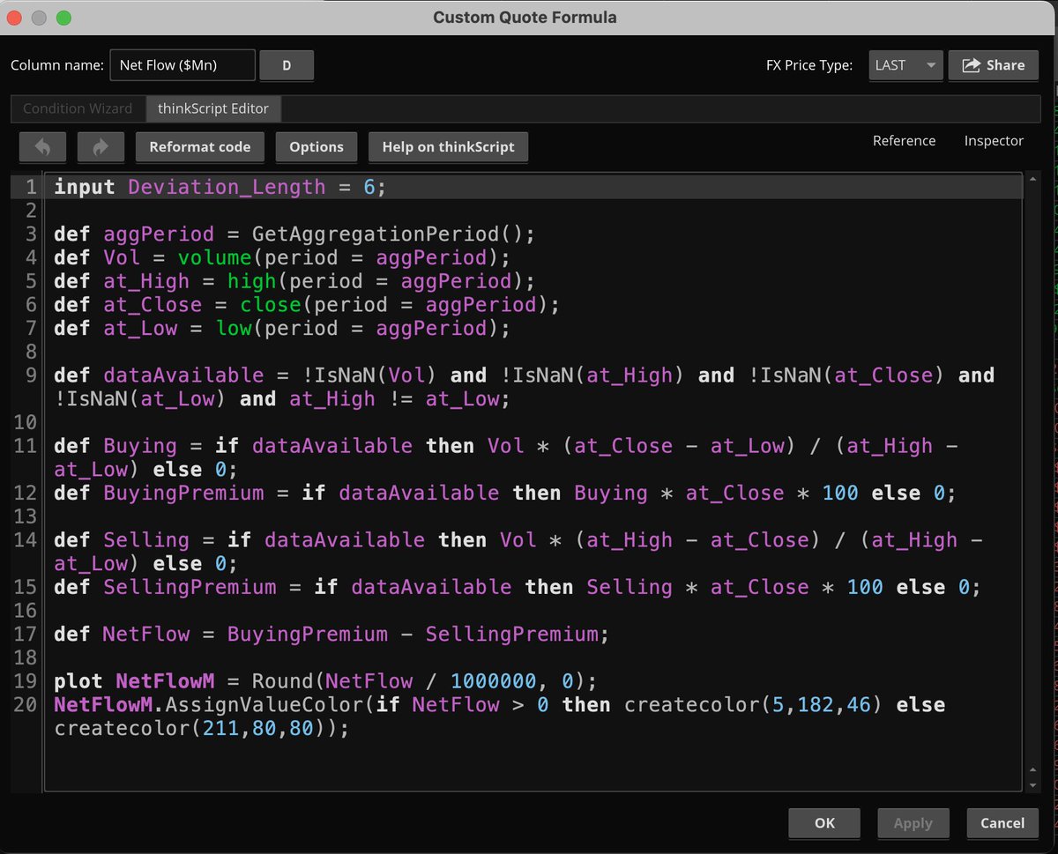Open Help on thinkScript
Image resolution: width=1058 pixels, height=854 pixels.
coord(448,146)
